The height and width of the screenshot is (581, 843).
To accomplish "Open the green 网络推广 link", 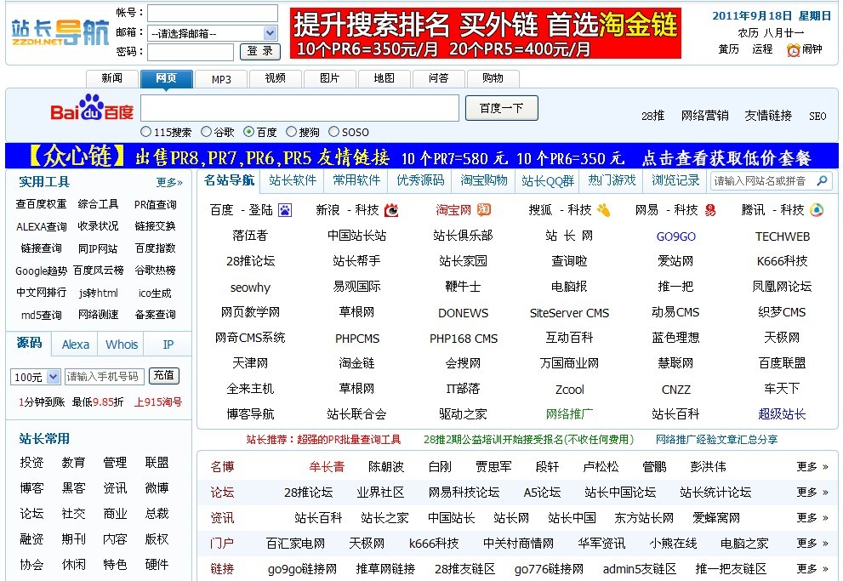I will point(569,414).
